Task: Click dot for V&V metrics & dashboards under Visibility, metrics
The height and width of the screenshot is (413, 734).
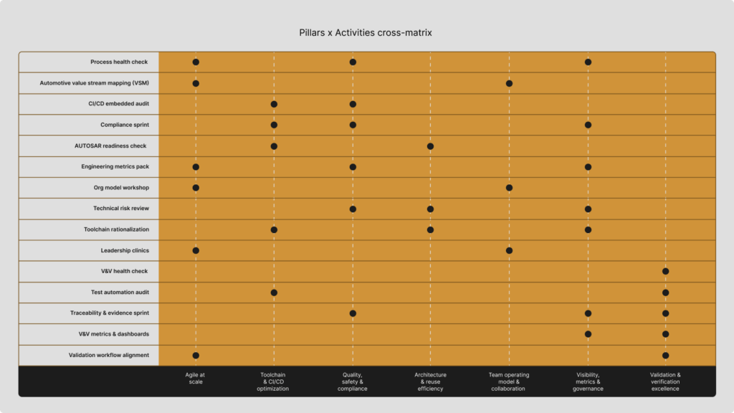Action: click(588, 334)
